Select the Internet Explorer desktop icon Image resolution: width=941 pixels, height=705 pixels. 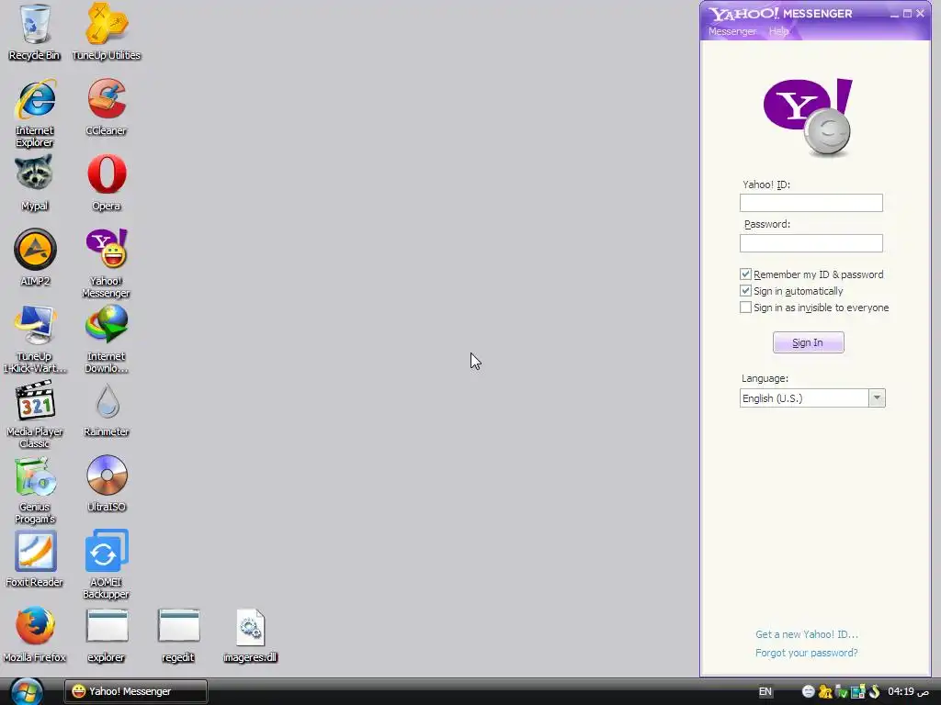tap(34, 113)
